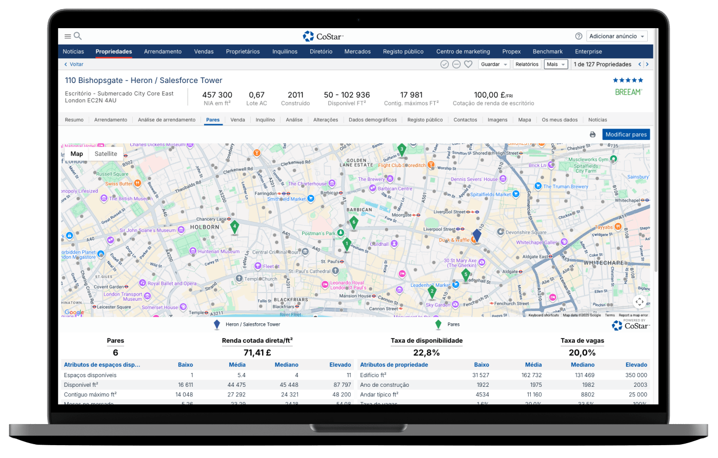Click green peer marker number 4
The height and width of the screenshot is (458, 718).
coord(234,227)
